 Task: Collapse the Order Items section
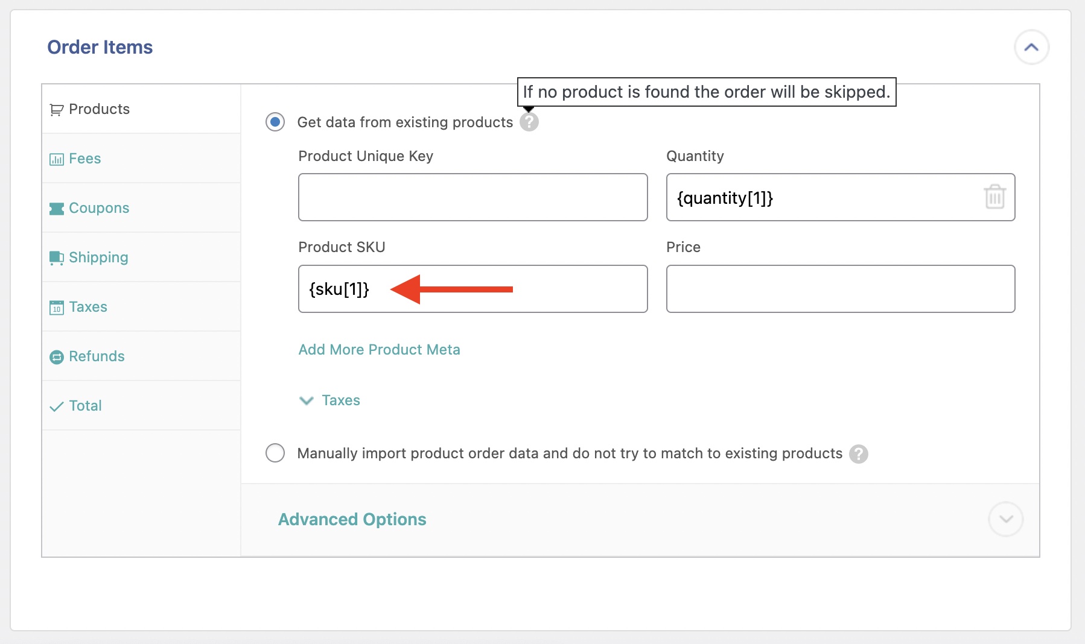pyautogui.click(x=1031, y=47)
